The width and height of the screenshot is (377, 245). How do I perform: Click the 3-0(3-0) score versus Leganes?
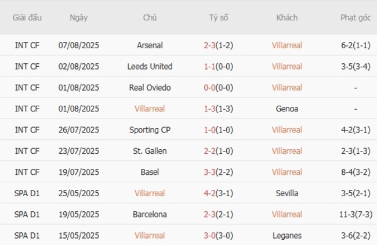click(x=218, y=236)
